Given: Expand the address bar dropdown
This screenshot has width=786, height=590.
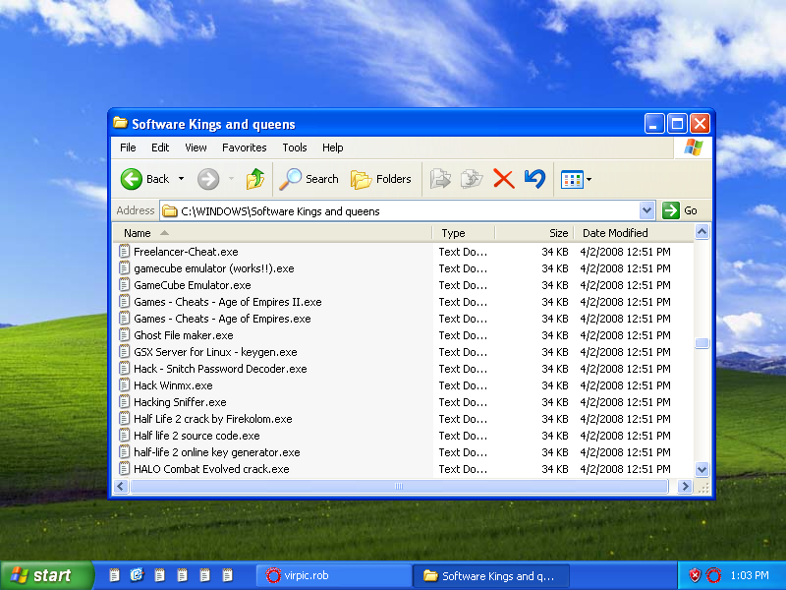Looking at the screenshot, I should 646,210.
